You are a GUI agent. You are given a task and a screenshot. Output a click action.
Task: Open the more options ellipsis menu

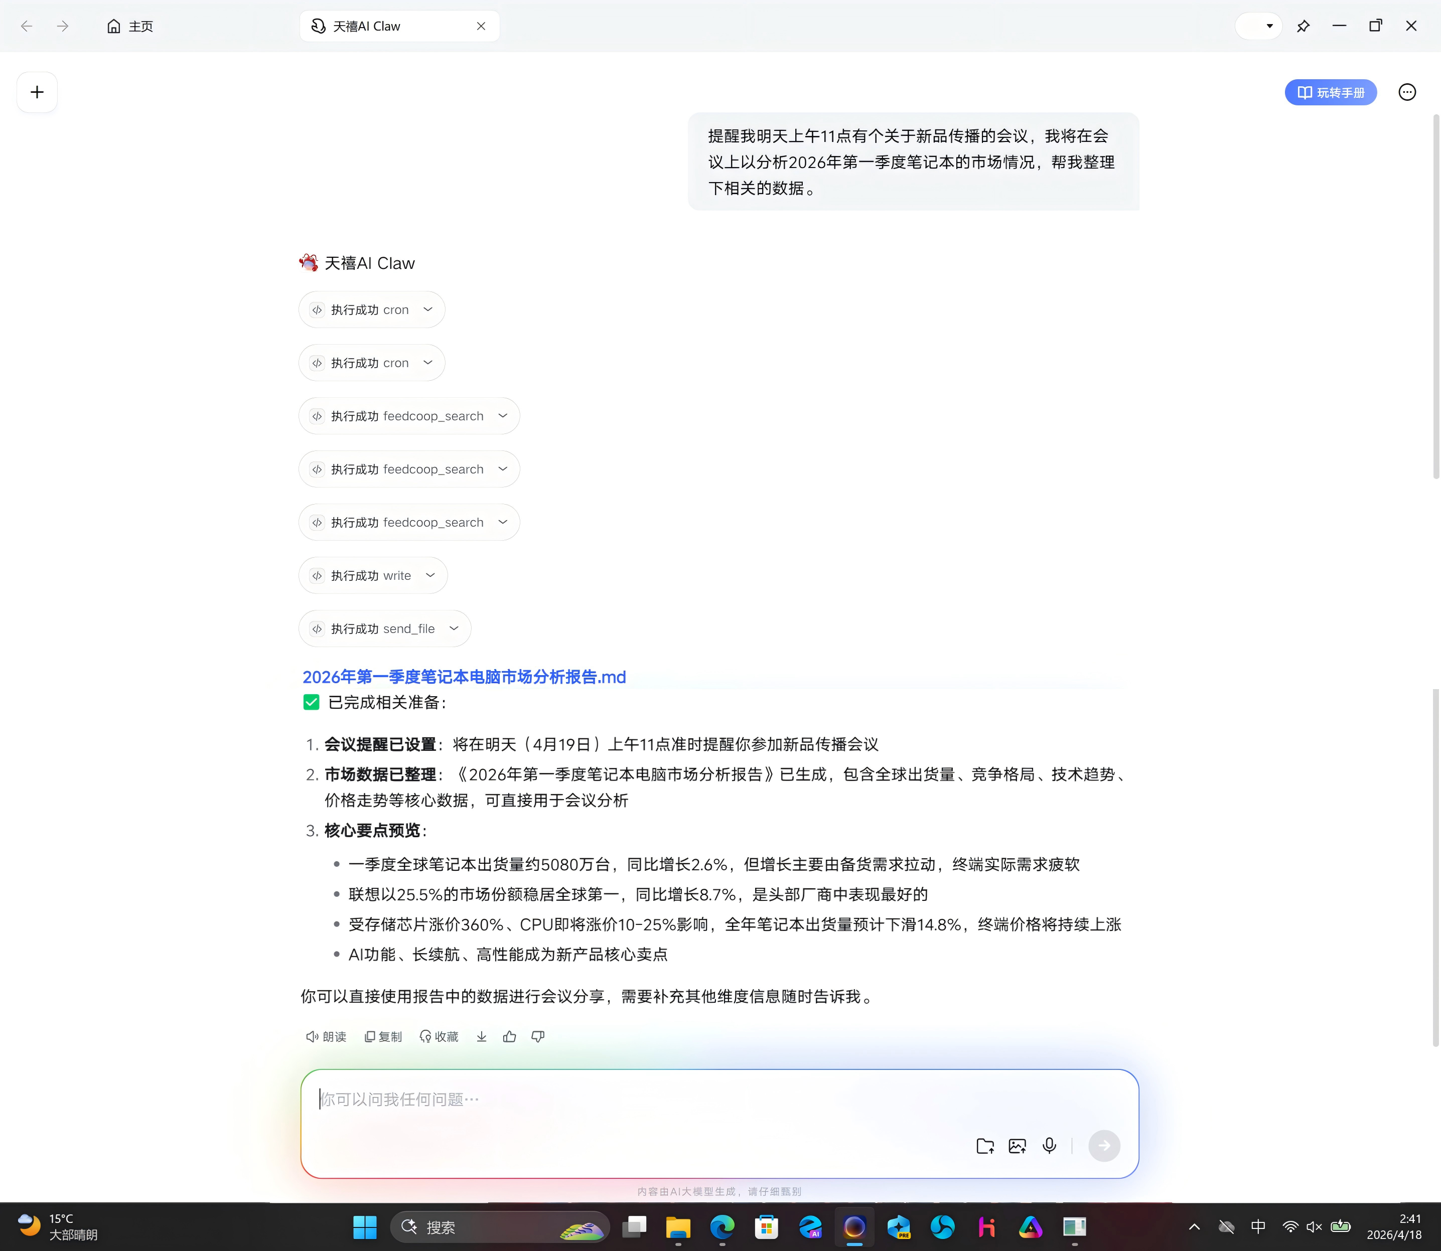(x=1407, y=92)
